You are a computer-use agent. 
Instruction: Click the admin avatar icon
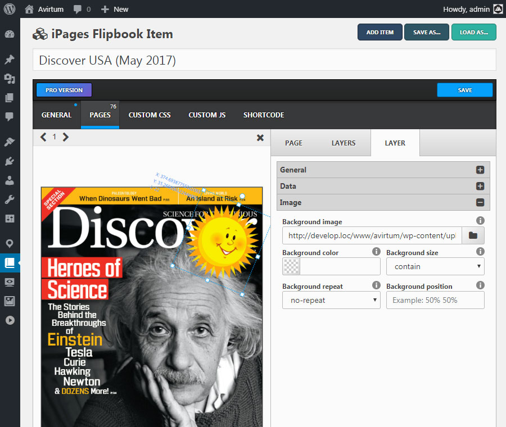click(498, 10)
